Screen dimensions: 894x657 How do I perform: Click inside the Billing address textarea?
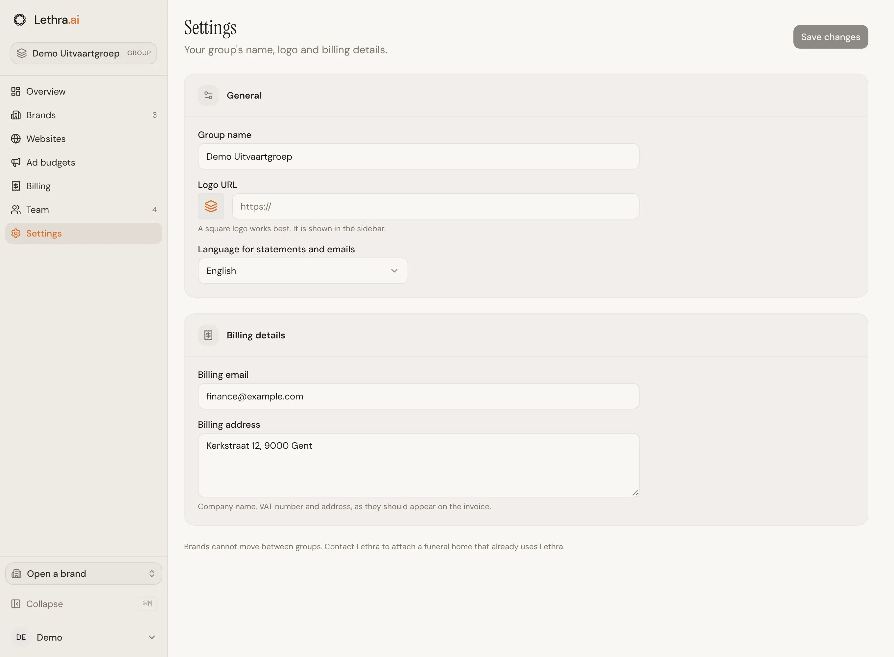click(x=418, y=465)
